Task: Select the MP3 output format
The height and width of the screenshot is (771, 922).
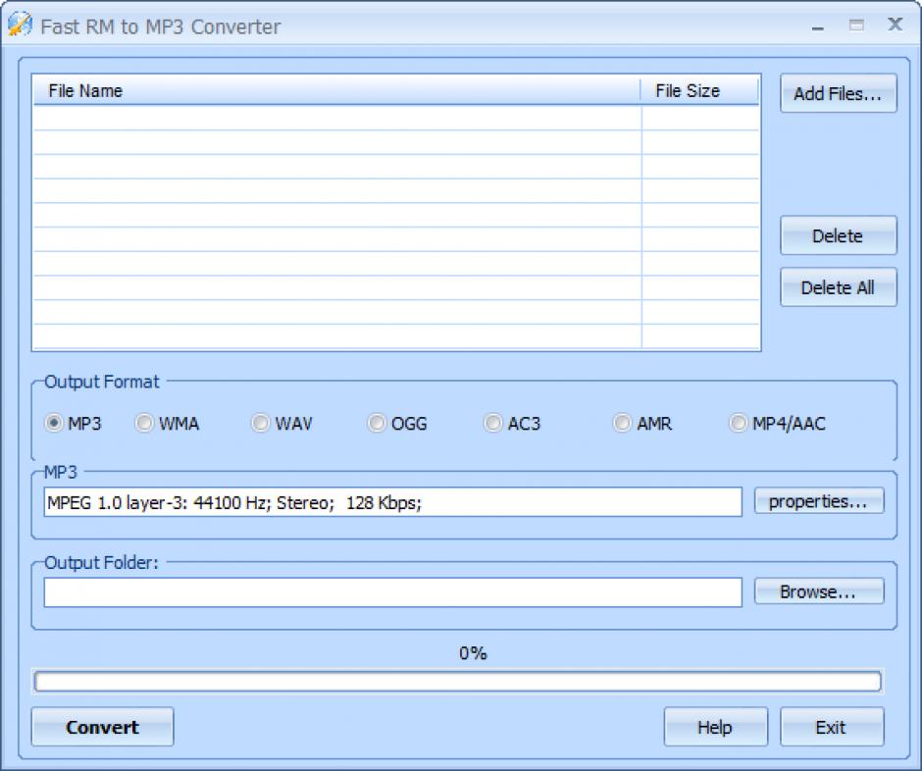Action: click(x=54, y=424)
